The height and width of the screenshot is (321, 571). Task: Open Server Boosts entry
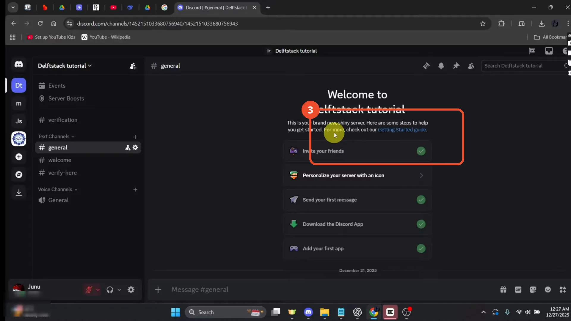88,98
